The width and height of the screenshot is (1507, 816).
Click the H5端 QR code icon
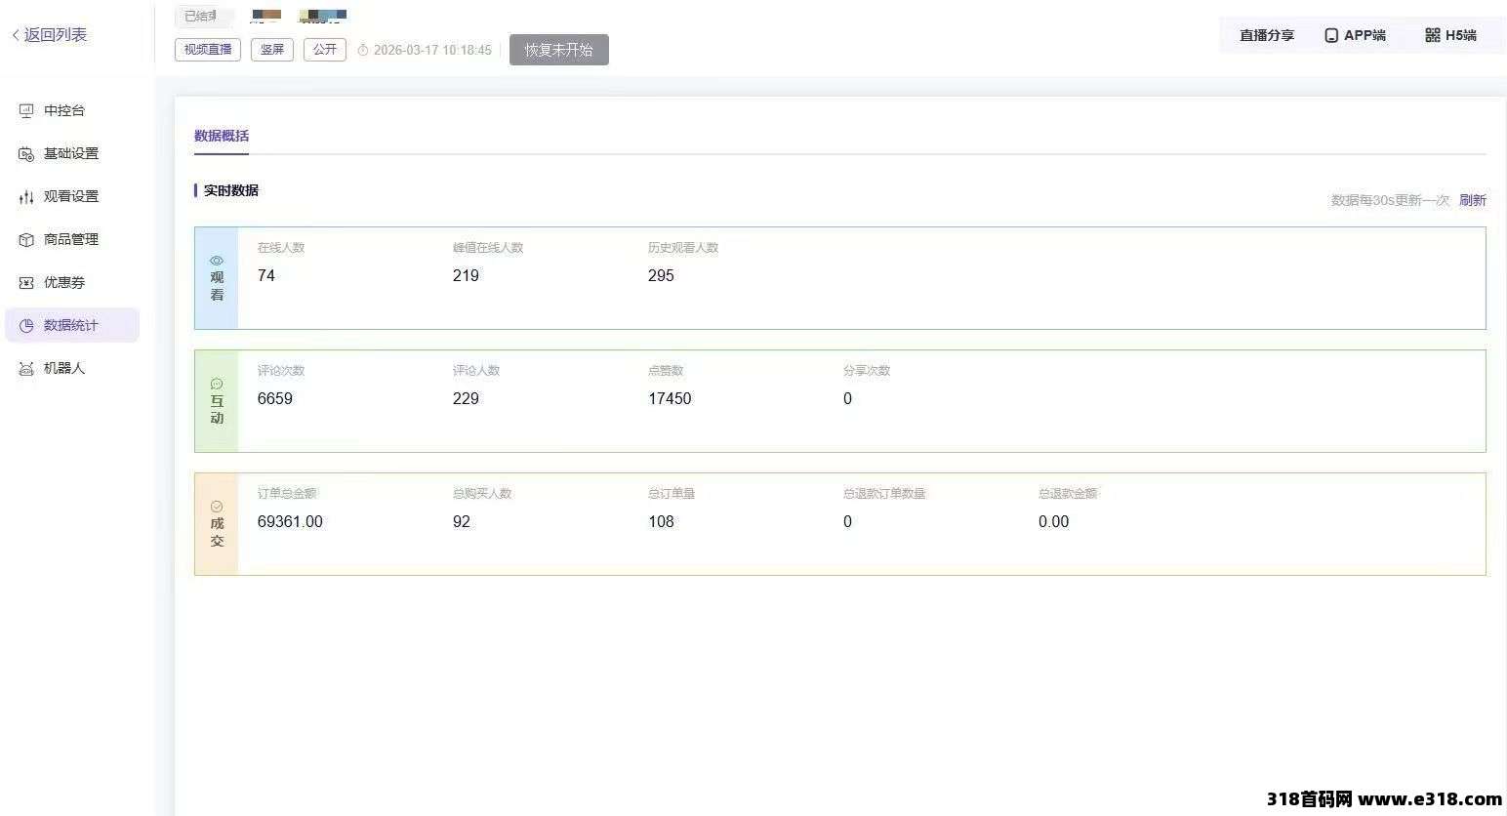click(1432, 35)
